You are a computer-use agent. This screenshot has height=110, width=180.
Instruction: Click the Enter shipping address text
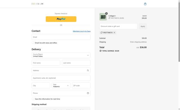coord(138,42)
